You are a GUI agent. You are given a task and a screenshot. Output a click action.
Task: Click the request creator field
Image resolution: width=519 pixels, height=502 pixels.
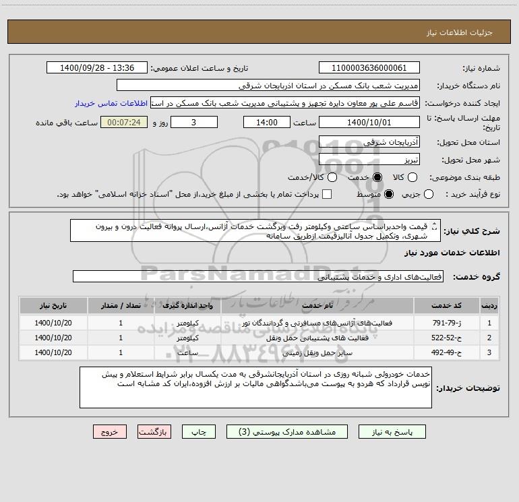pos(285,103)
